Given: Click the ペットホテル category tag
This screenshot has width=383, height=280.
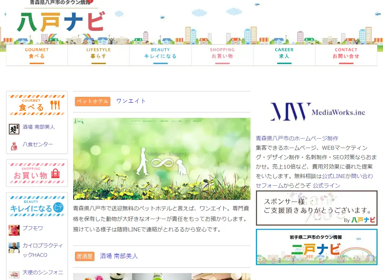Looking at the screenshot, I should point(93,101).
